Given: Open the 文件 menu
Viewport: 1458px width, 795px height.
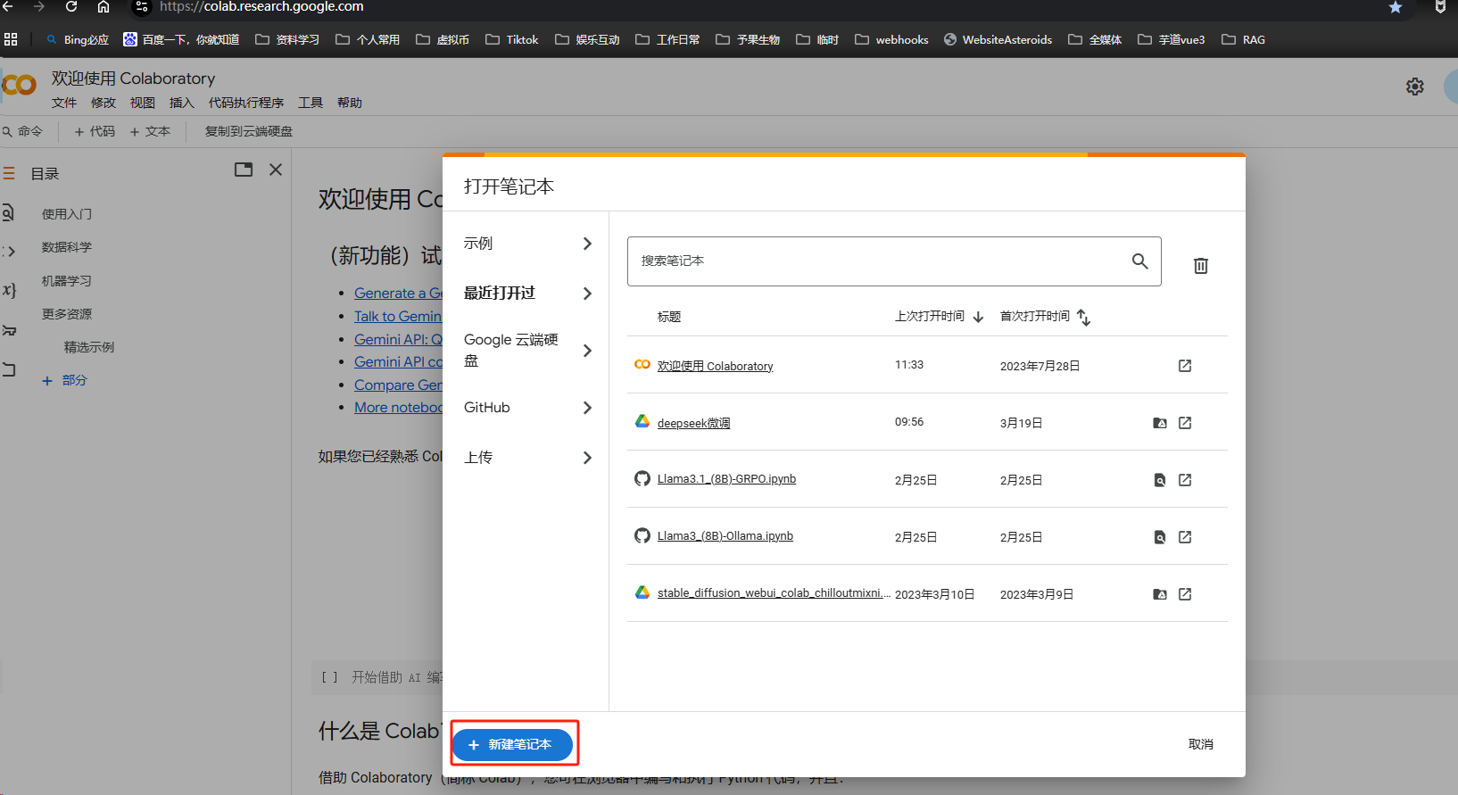Looking at the screenshot, I should (64, 103).
